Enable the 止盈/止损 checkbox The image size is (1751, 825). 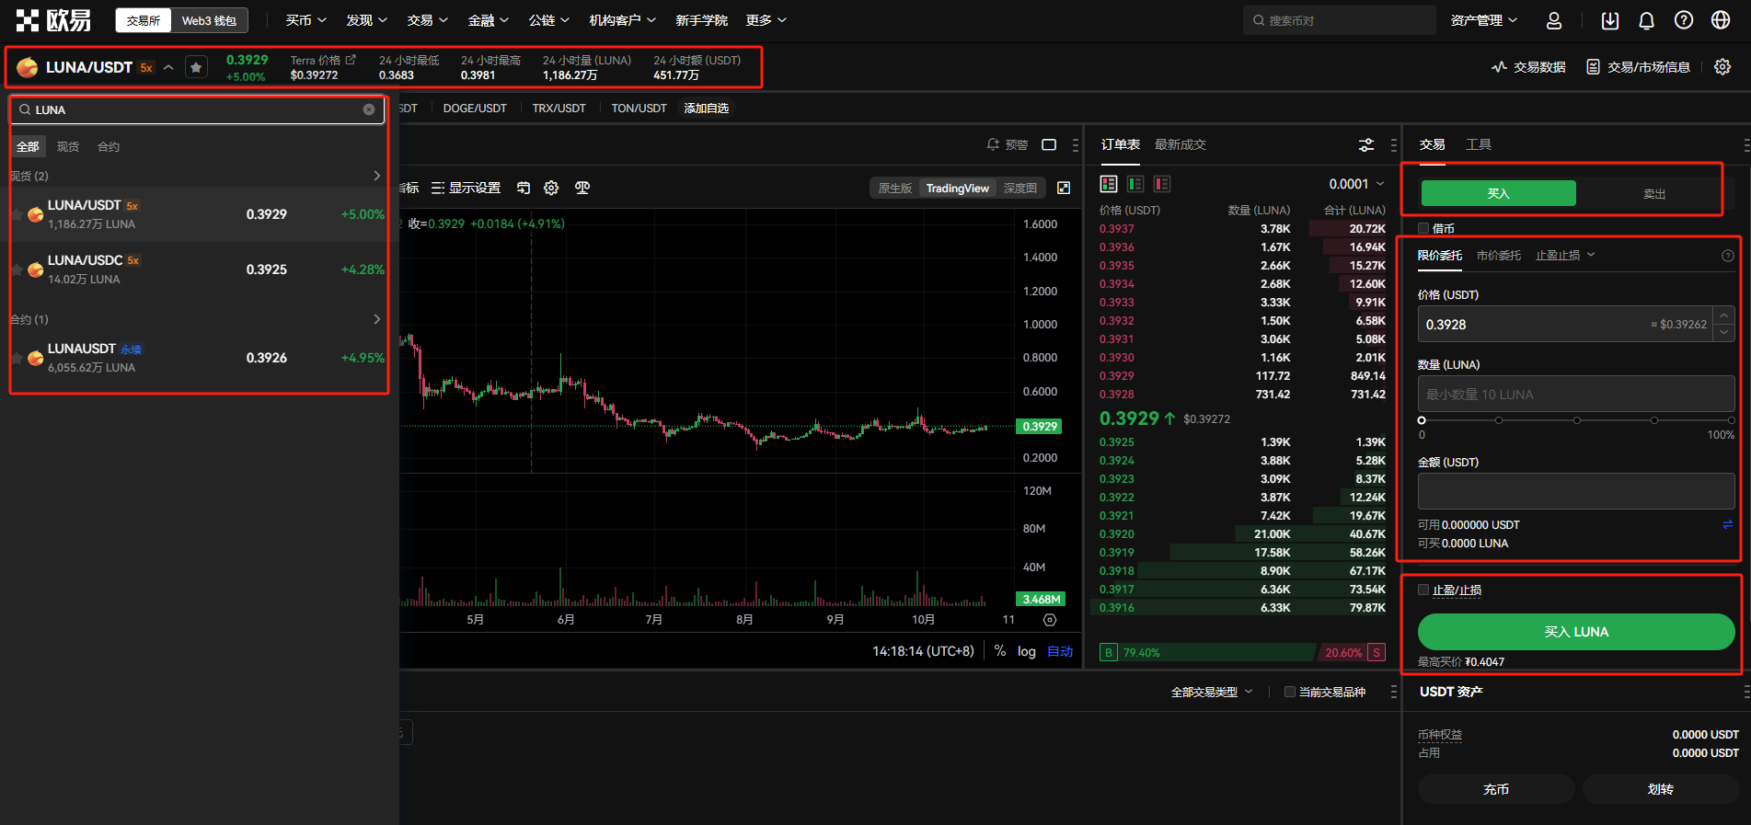pos(1423,590)
